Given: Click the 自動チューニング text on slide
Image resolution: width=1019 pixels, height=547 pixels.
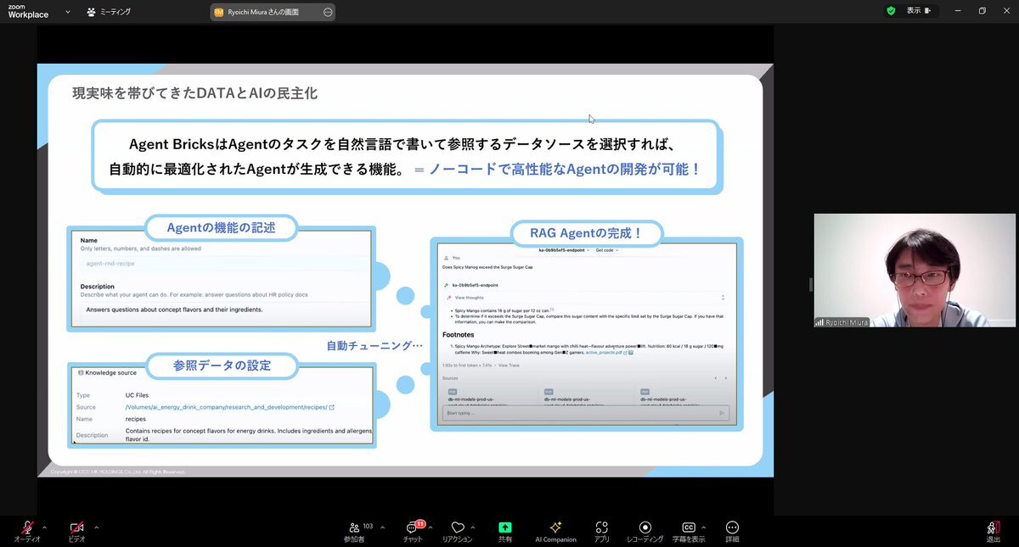Looking at the screenshot, I should (x=374, y=345).
